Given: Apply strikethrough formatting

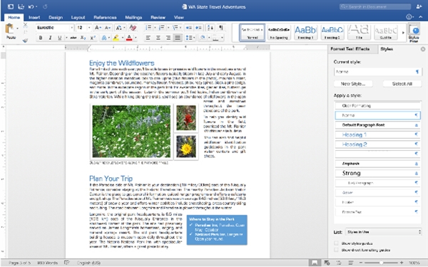Looking at the screenshot, I should (x=73, y=38).
